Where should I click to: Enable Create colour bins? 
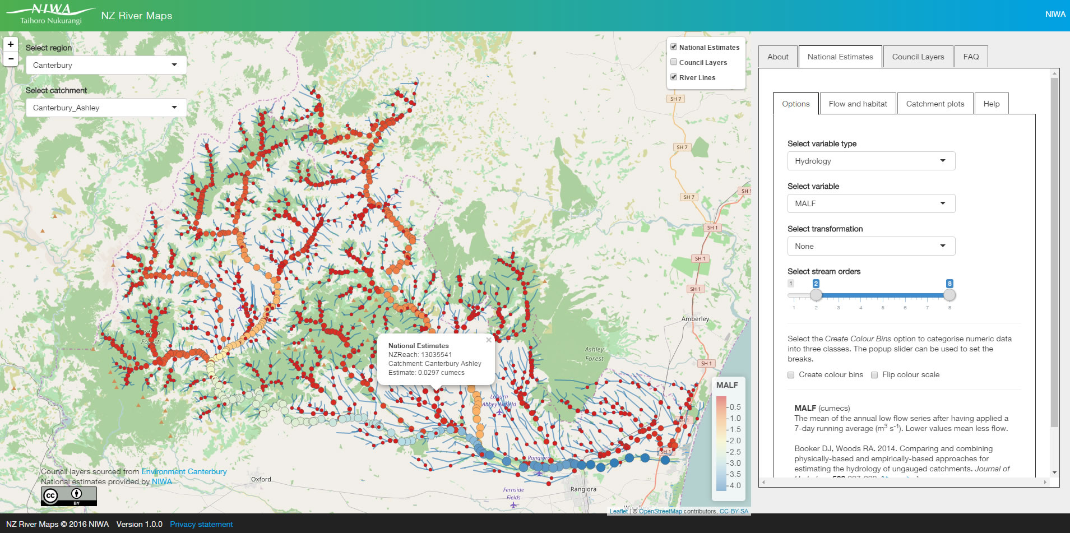pos(790,375)
